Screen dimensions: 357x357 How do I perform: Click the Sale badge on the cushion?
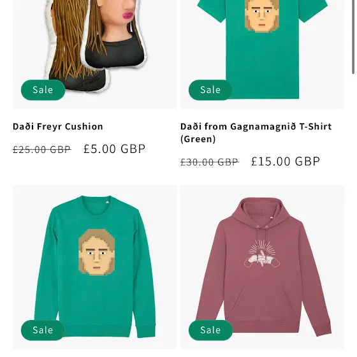[43, 90]
